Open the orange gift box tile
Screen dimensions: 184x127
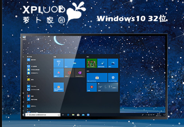click(59, 87)
